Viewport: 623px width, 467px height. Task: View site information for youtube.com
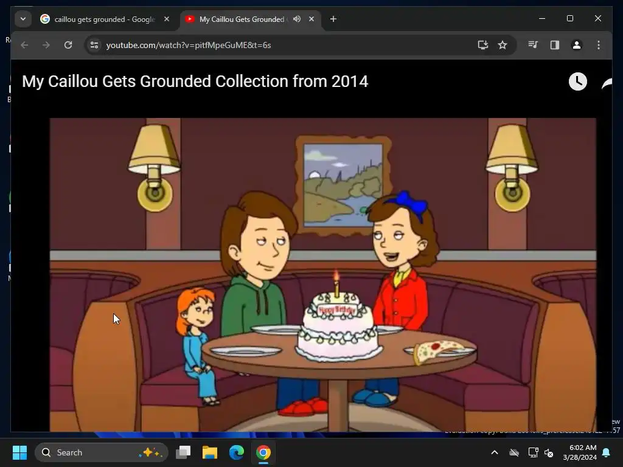pos(94,45)
